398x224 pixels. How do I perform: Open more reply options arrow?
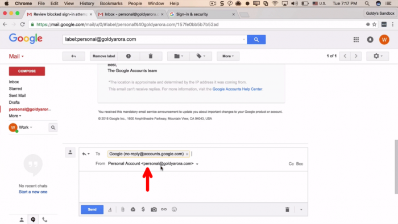[x=301, y=210]
